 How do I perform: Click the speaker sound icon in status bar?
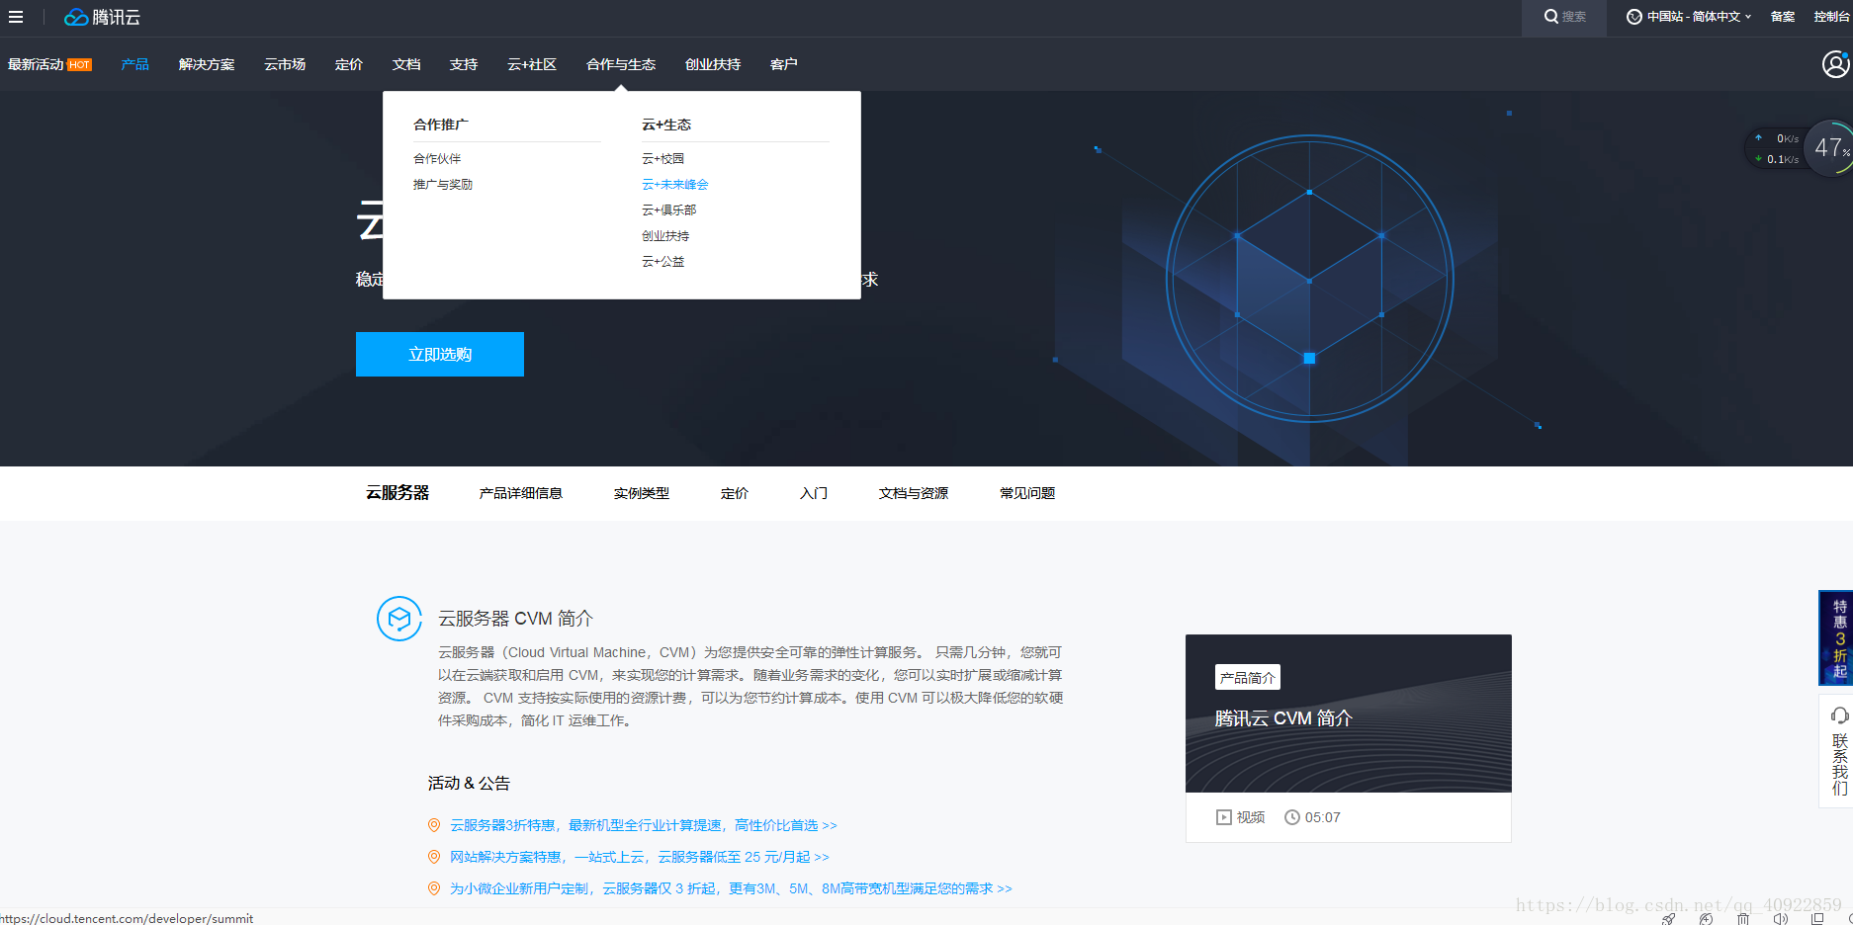pos(1781,918)
